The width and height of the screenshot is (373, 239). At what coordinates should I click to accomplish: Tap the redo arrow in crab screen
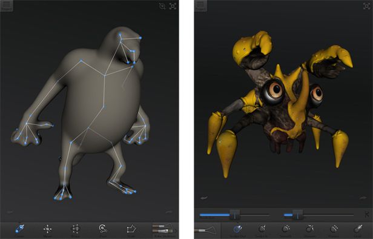coord(363,198)
